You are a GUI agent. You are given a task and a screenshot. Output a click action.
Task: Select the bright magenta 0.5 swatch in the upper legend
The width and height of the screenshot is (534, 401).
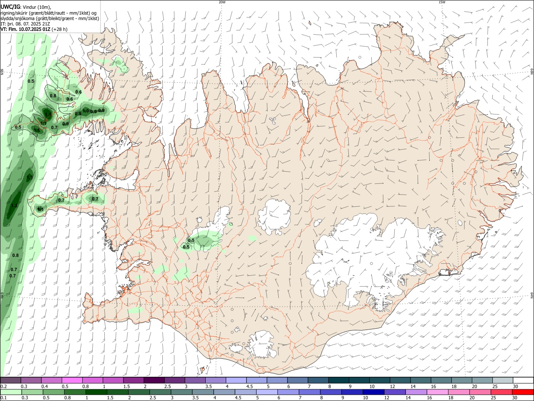click(x=72, y=380)
